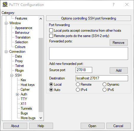134x131 pixels.
Task: Open the Connection category
Action: tap(17, 52)
